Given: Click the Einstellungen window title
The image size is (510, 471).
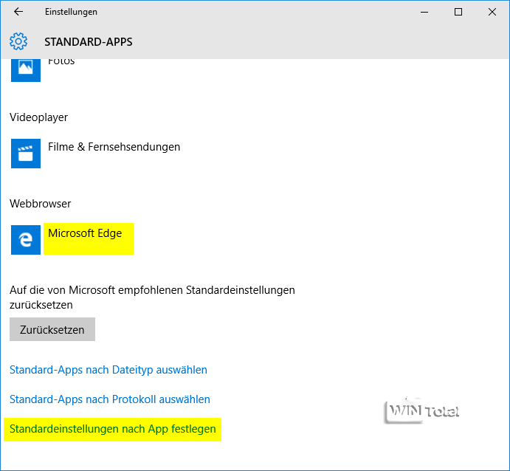Looking at the screenshot, I should [71, 12].
